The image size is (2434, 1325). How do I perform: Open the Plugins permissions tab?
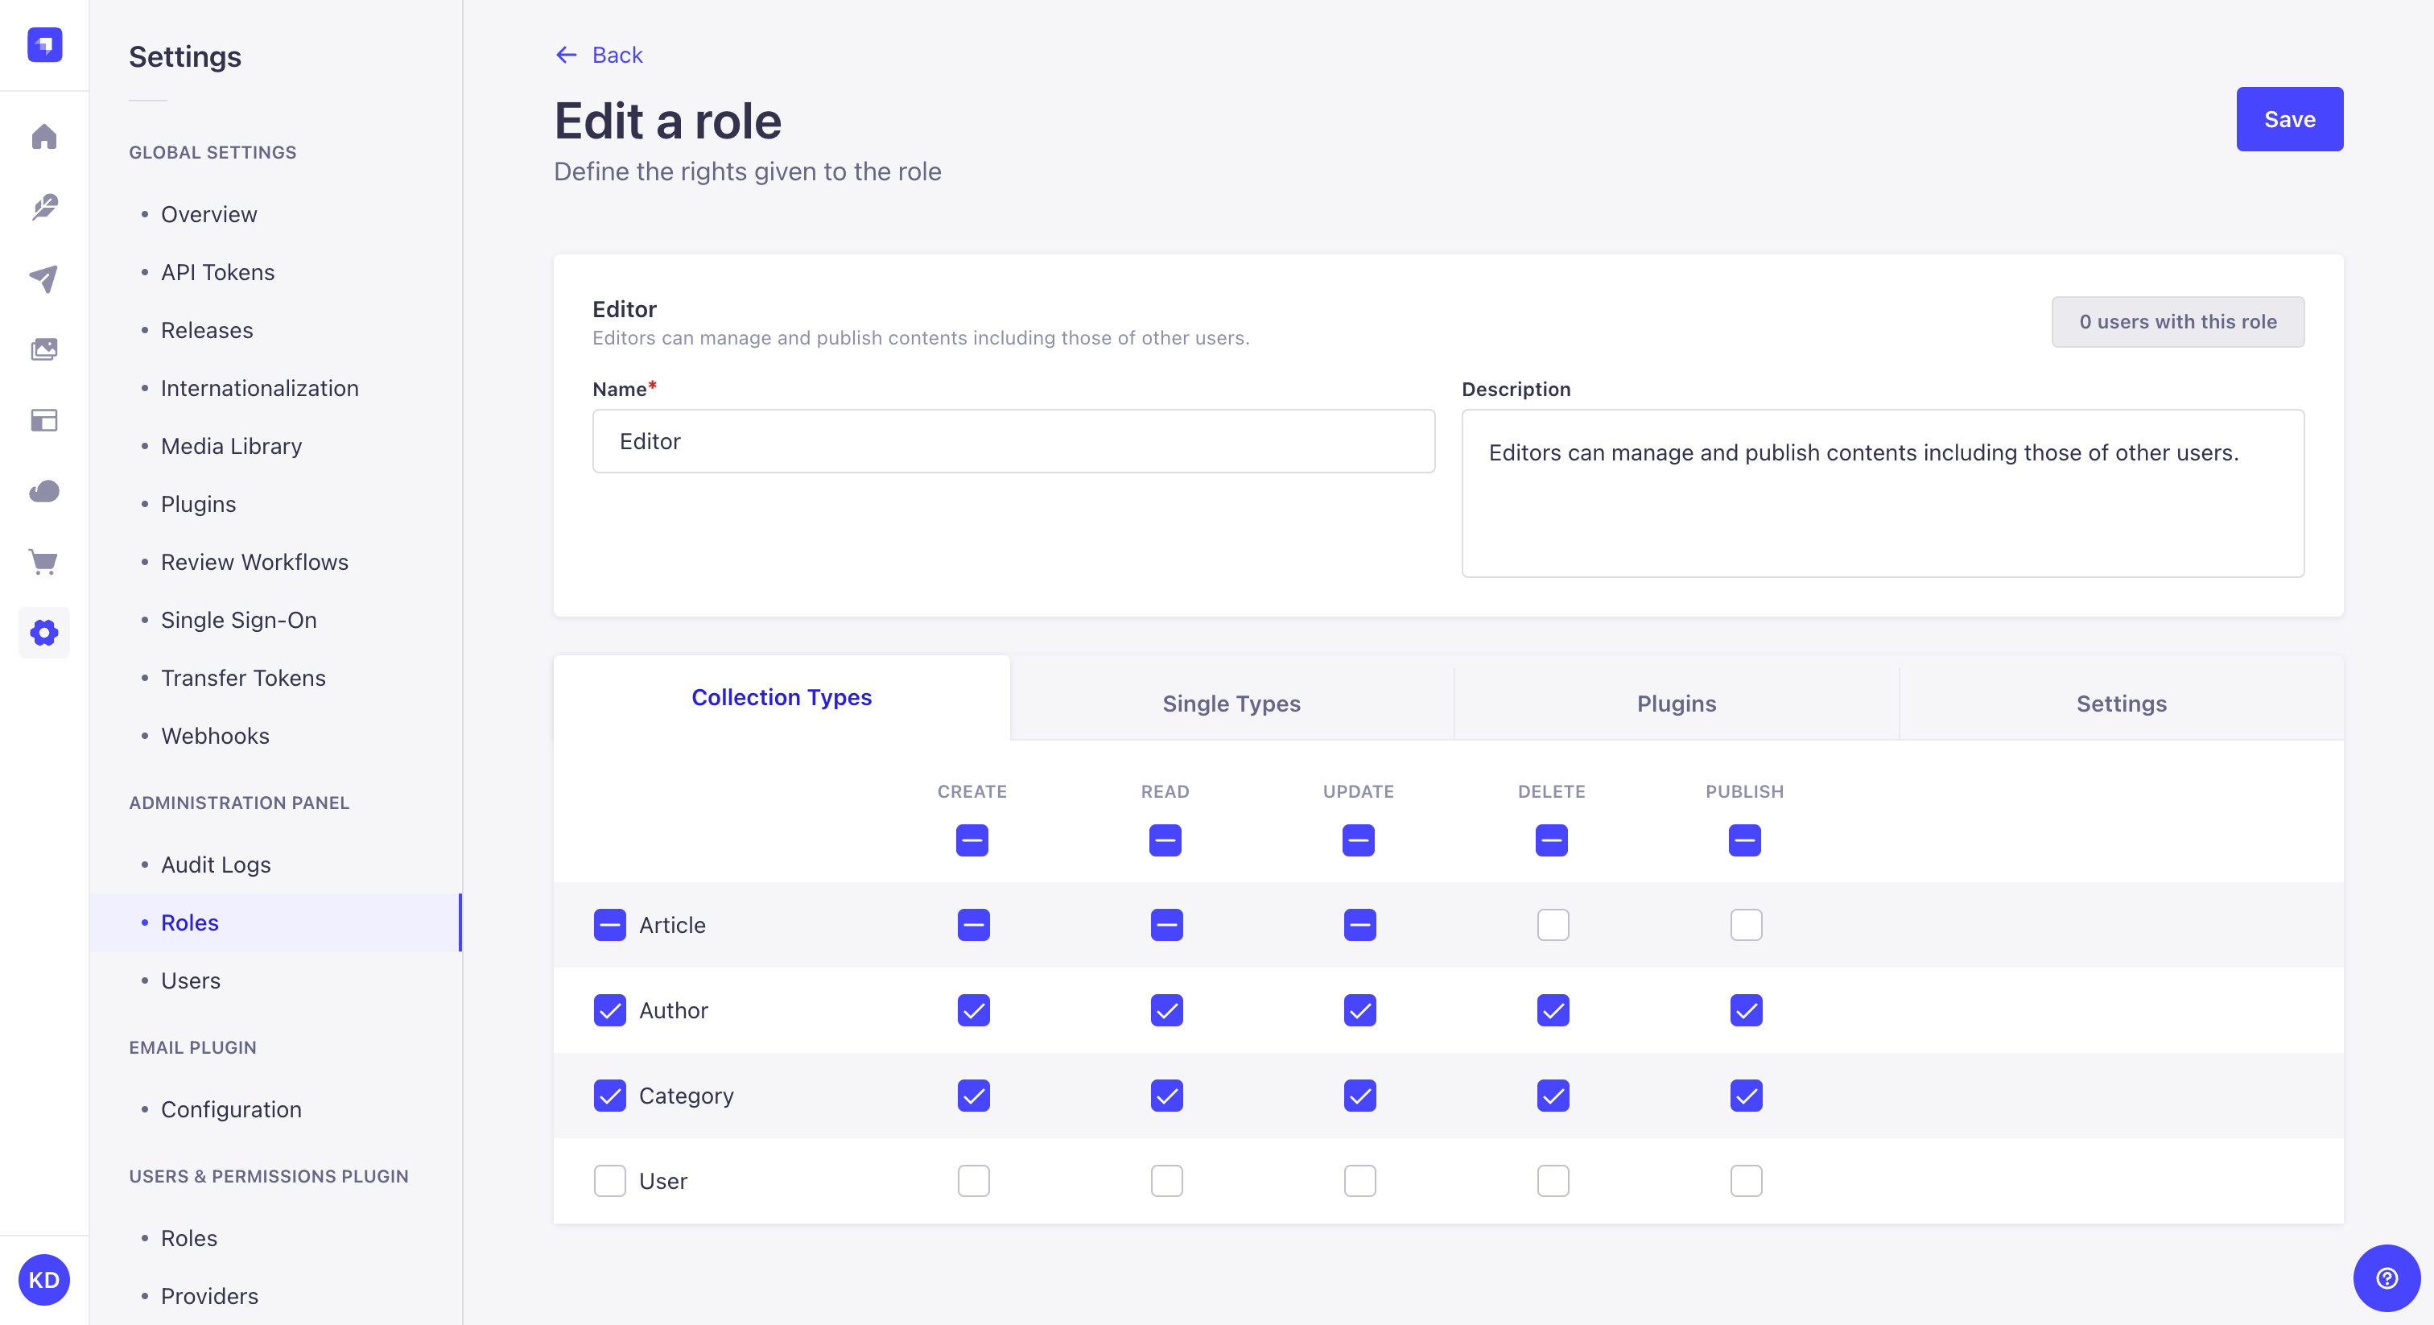point(1675,703)
